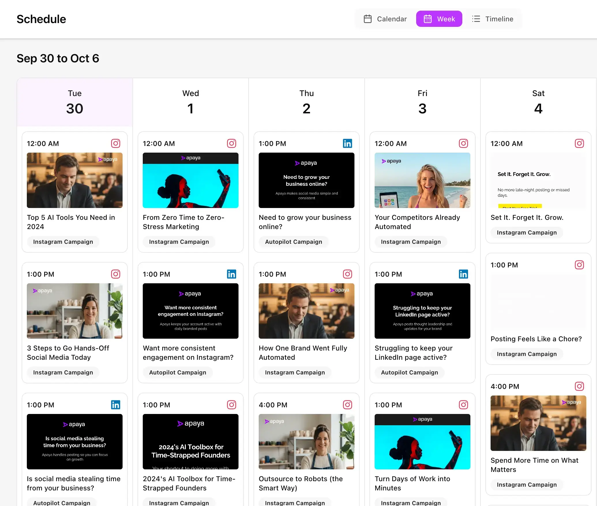Viewport: 597px width, 506px height.
Task: Click the Instagram icon on Spend More Time on What Matters
Action: coord(579,386)
